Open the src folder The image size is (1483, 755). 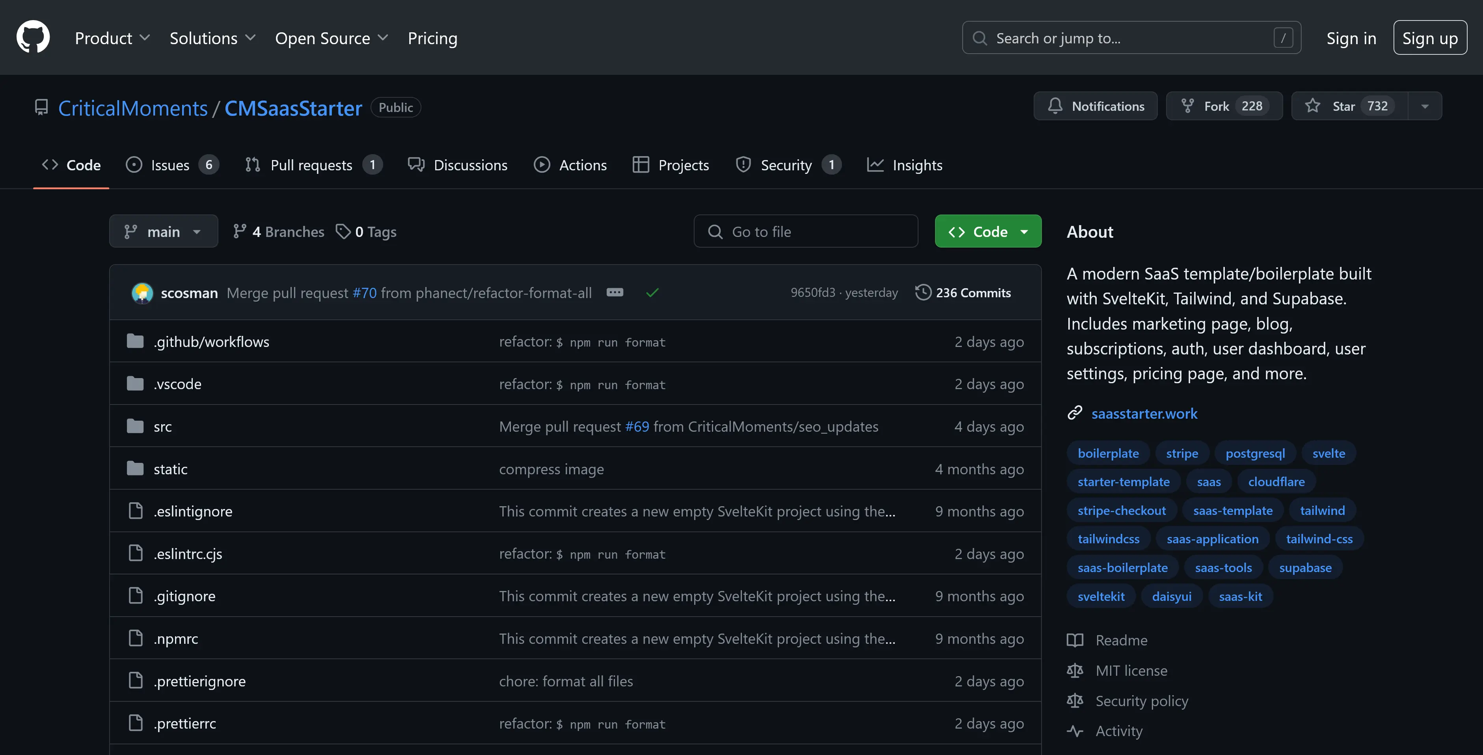click(x=162, y=427)
